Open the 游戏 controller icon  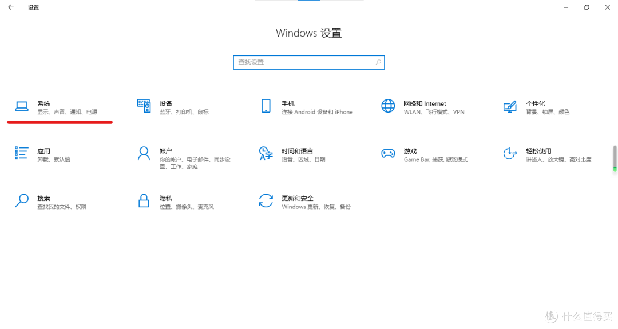[388, 154]
